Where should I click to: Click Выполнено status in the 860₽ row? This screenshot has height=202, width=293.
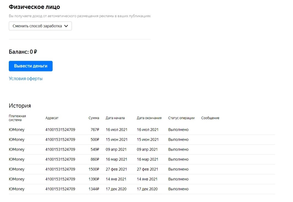click(178, 159)
